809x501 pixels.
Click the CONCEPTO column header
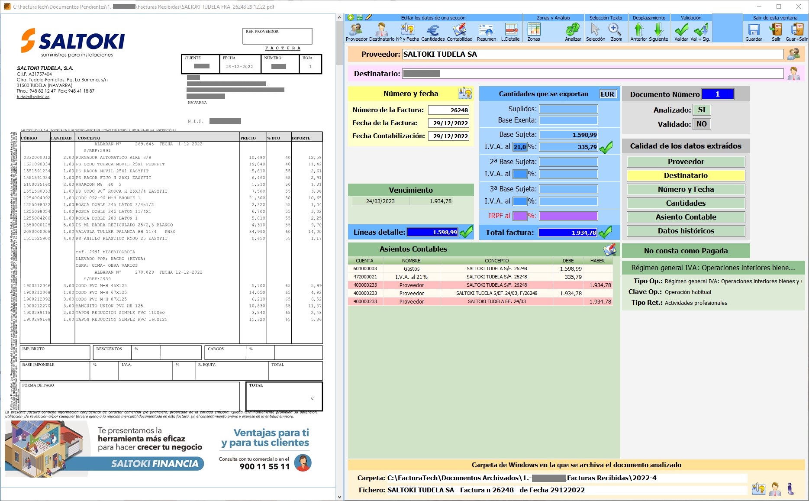point(497,261)
